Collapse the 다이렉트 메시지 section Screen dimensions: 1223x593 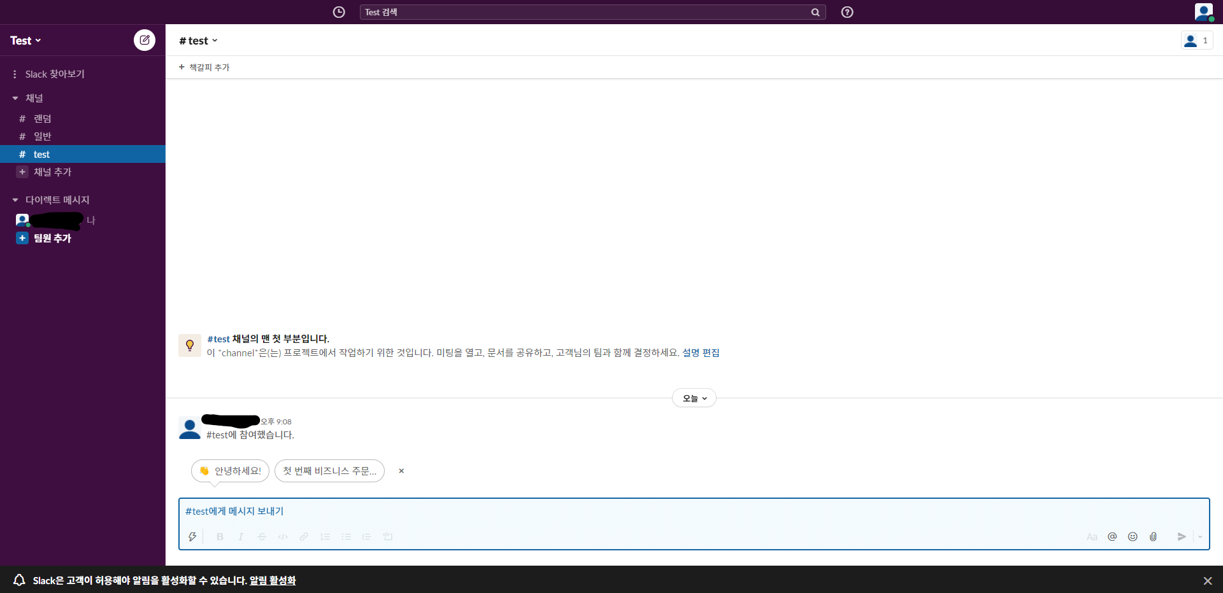[15, 200]
